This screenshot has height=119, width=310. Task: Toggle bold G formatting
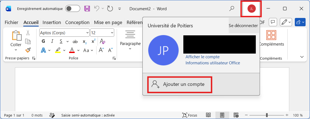click(x=43, y=41)
